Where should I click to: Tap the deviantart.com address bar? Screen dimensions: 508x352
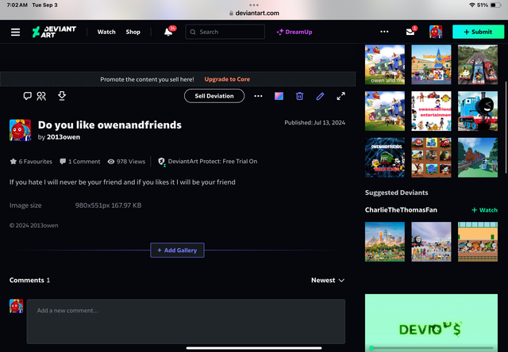pos(254,13)
